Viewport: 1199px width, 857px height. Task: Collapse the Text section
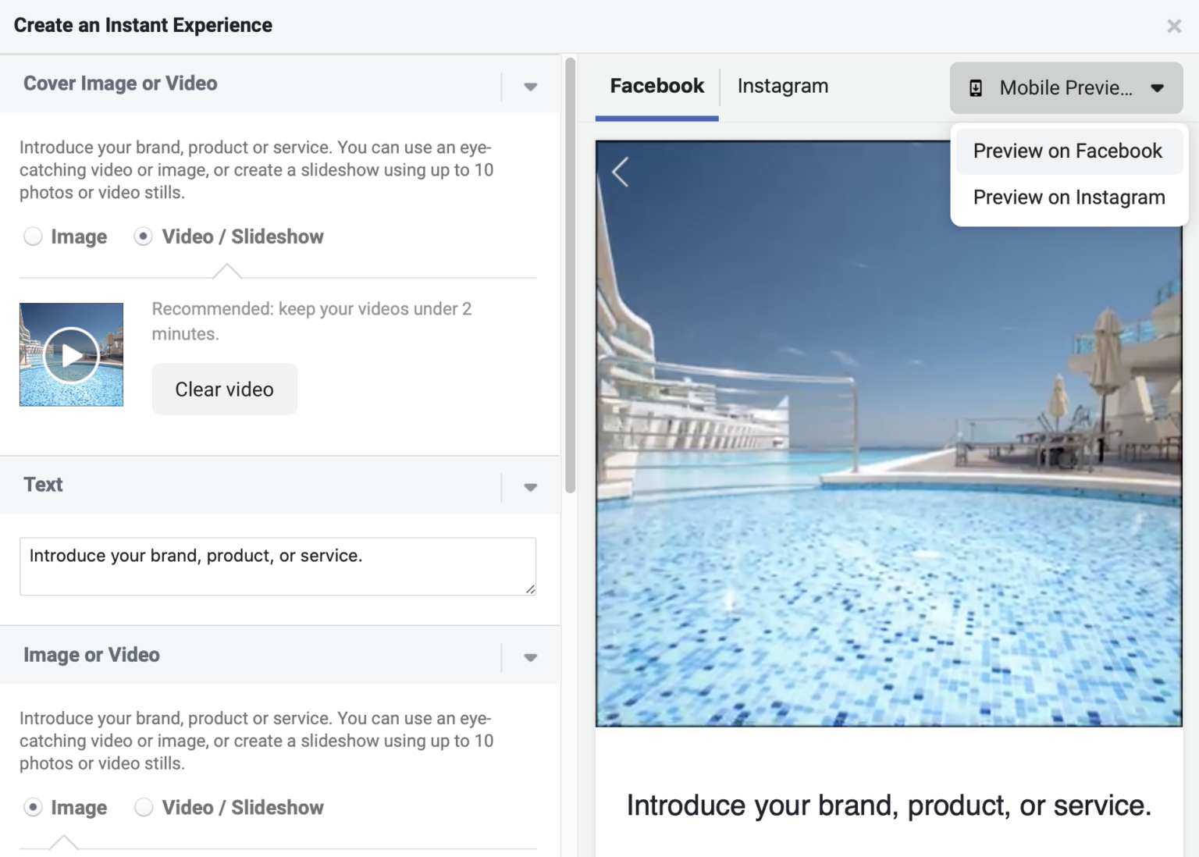pos(529,486)
